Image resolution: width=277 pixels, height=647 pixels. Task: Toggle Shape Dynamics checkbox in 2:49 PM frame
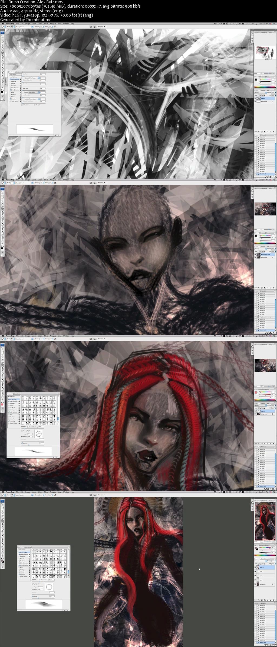(10, 79)
